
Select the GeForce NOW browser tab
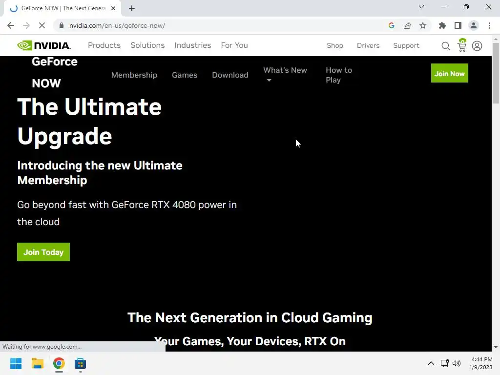(62, 9)
